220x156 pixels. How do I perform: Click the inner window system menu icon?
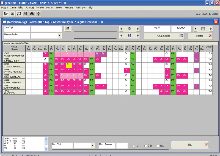coord(4,22)
